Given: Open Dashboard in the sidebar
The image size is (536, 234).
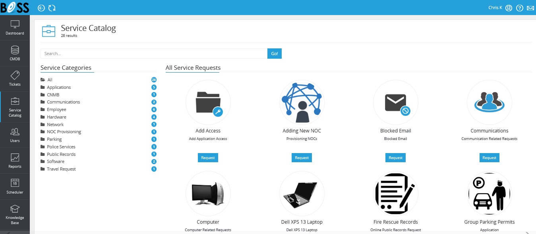Looking at the screenshot, I should tap(15, 27).
